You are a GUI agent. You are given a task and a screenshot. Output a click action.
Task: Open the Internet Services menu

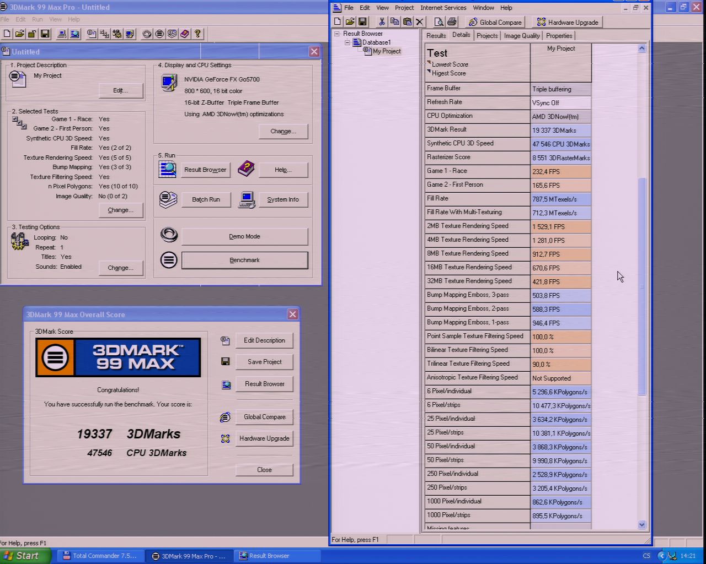tap(443, 8)
